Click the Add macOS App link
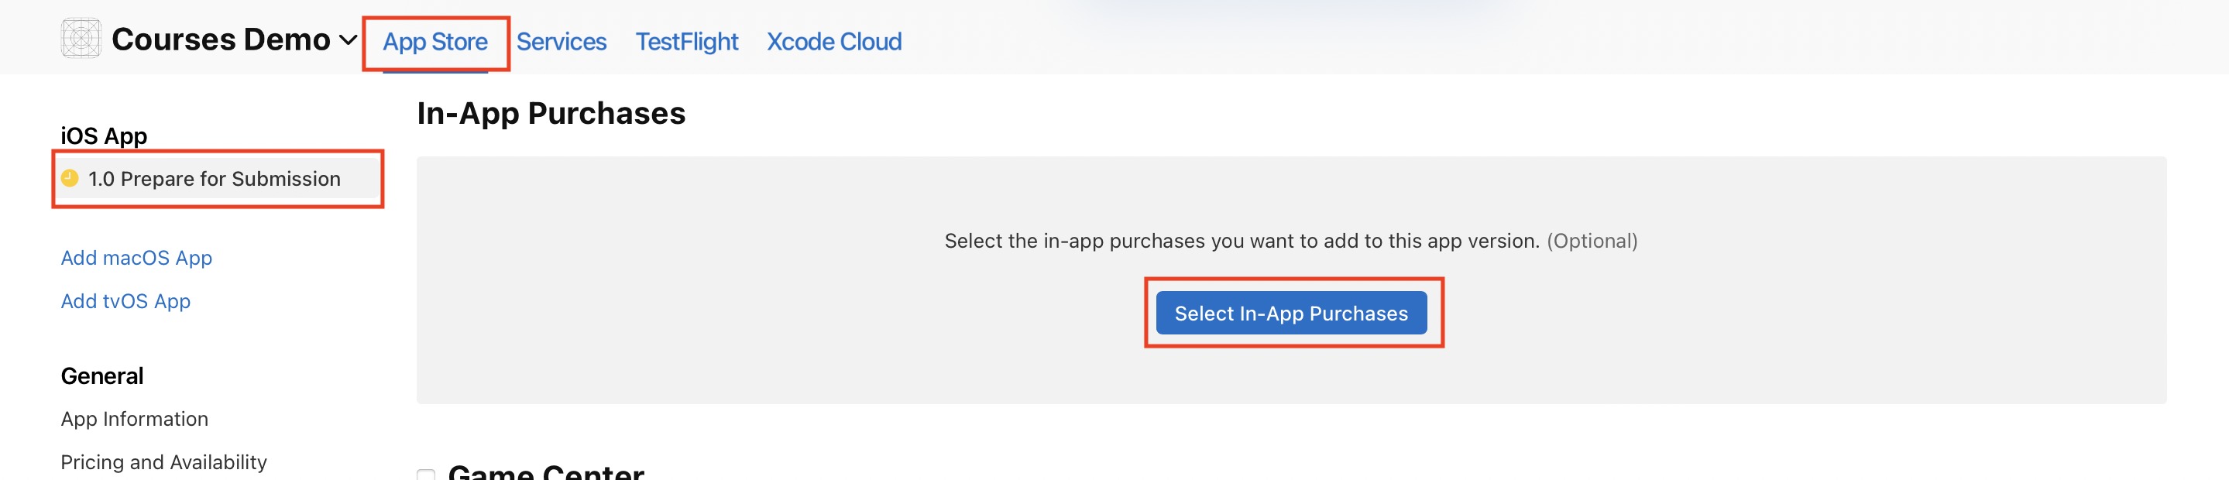The image size is (2229, 480). [136, 258]
